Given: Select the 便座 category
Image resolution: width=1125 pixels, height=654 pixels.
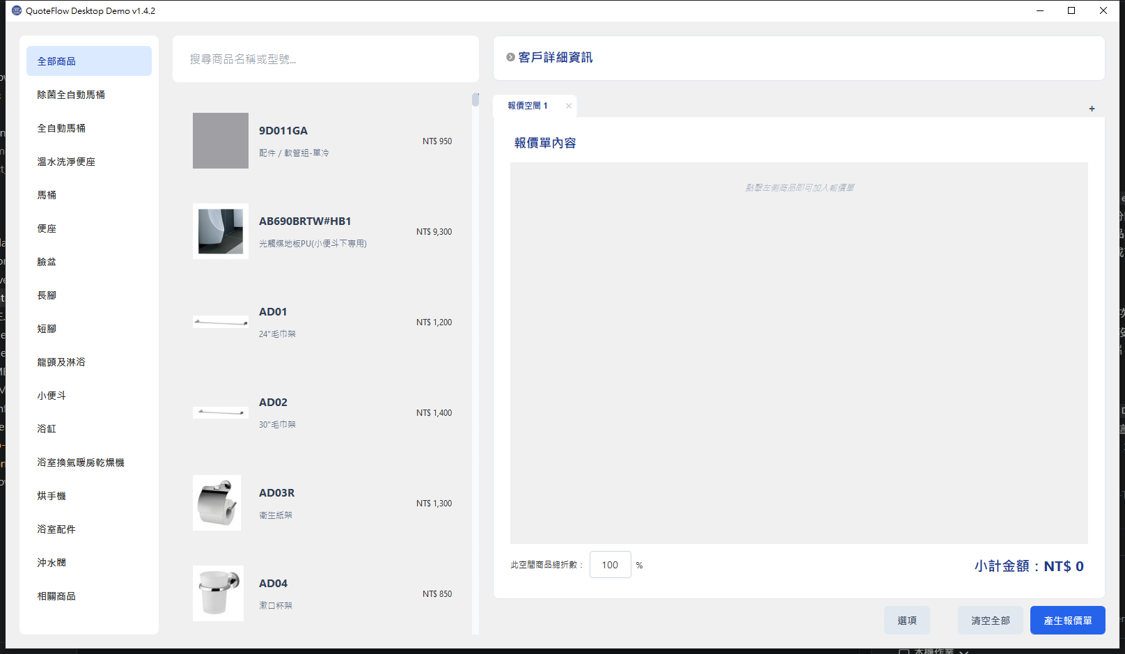Looking at the screenshot, I should [x=89, y=228].
